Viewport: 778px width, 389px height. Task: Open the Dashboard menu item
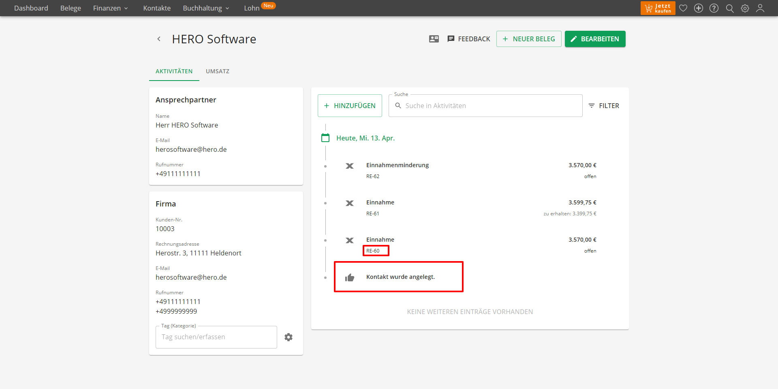pyautogui.click(x=31, y=8)
